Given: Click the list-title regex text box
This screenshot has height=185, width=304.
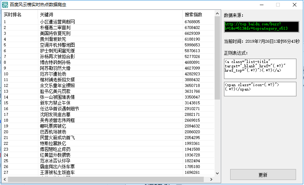Looking at the screenshot, I should coord(260,69).
